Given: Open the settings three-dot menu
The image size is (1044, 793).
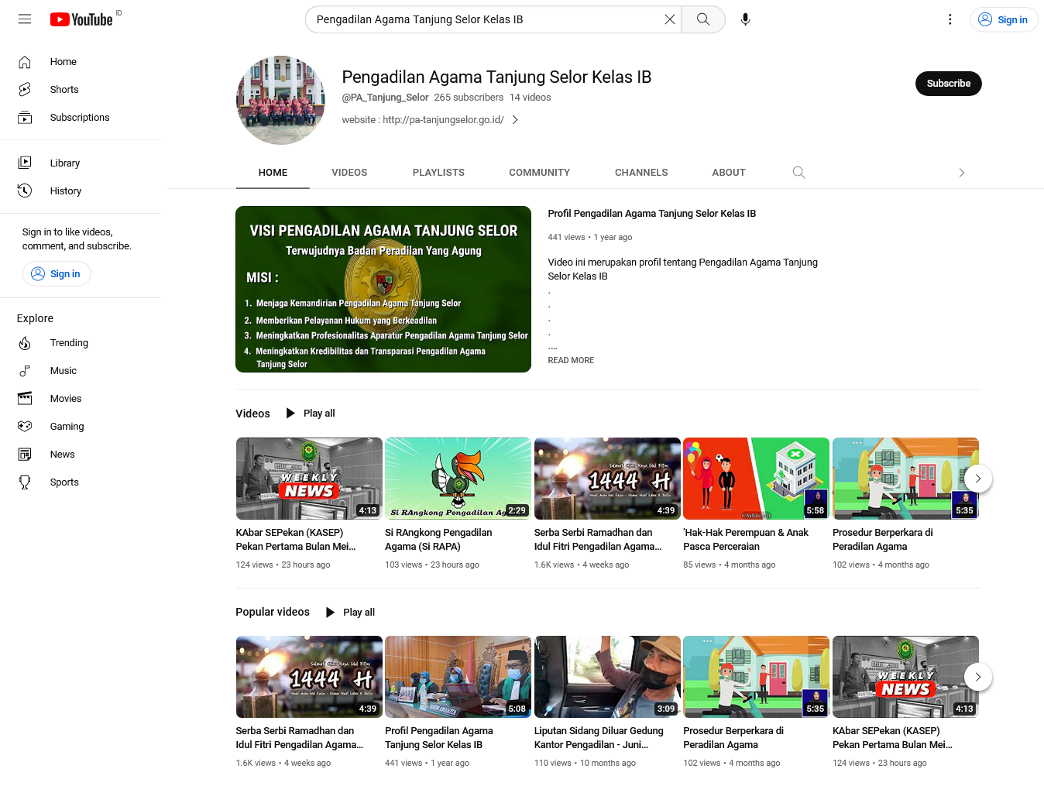Looking at the screenshot, I should coord(950,19).
